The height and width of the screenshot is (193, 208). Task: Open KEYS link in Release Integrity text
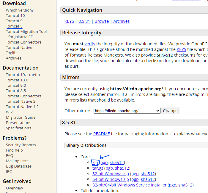[x=181, y=49]
